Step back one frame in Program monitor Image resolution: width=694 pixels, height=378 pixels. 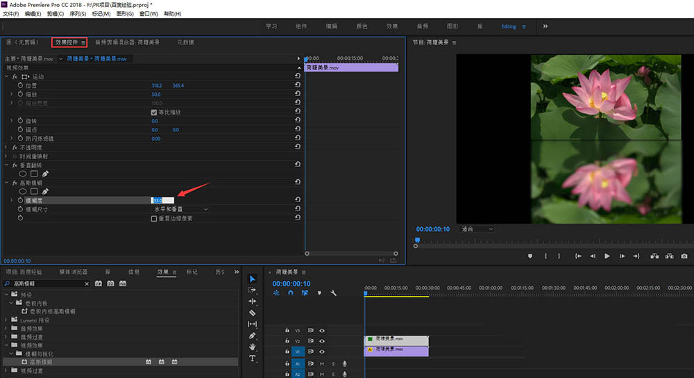(593, 256)
